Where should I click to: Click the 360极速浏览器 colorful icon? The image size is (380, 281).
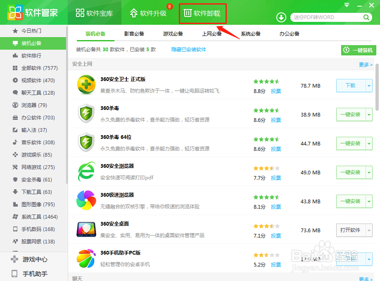[x=86, y=200]
